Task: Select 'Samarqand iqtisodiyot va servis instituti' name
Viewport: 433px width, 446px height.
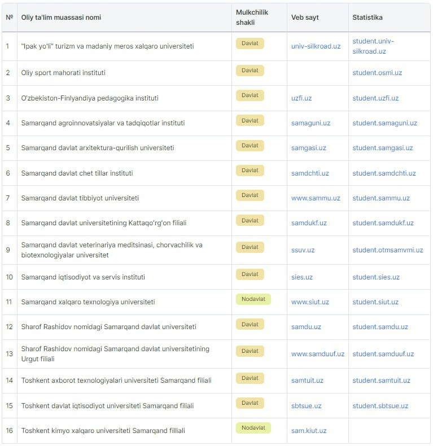Action: [x=83, y=277]
